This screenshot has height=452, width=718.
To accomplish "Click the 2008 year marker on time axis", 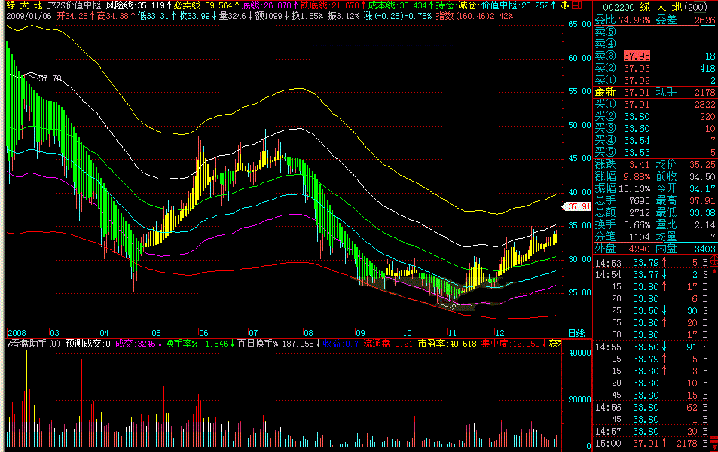I will pyautogui.click(x=17, y=333).
